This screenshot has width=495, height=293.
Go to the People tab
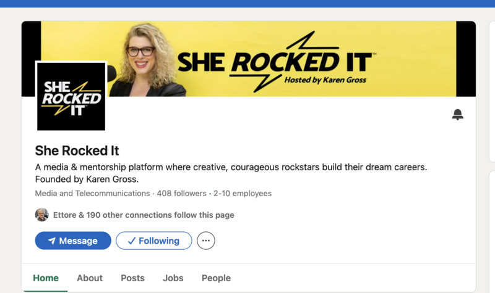[x=216, y=278]
